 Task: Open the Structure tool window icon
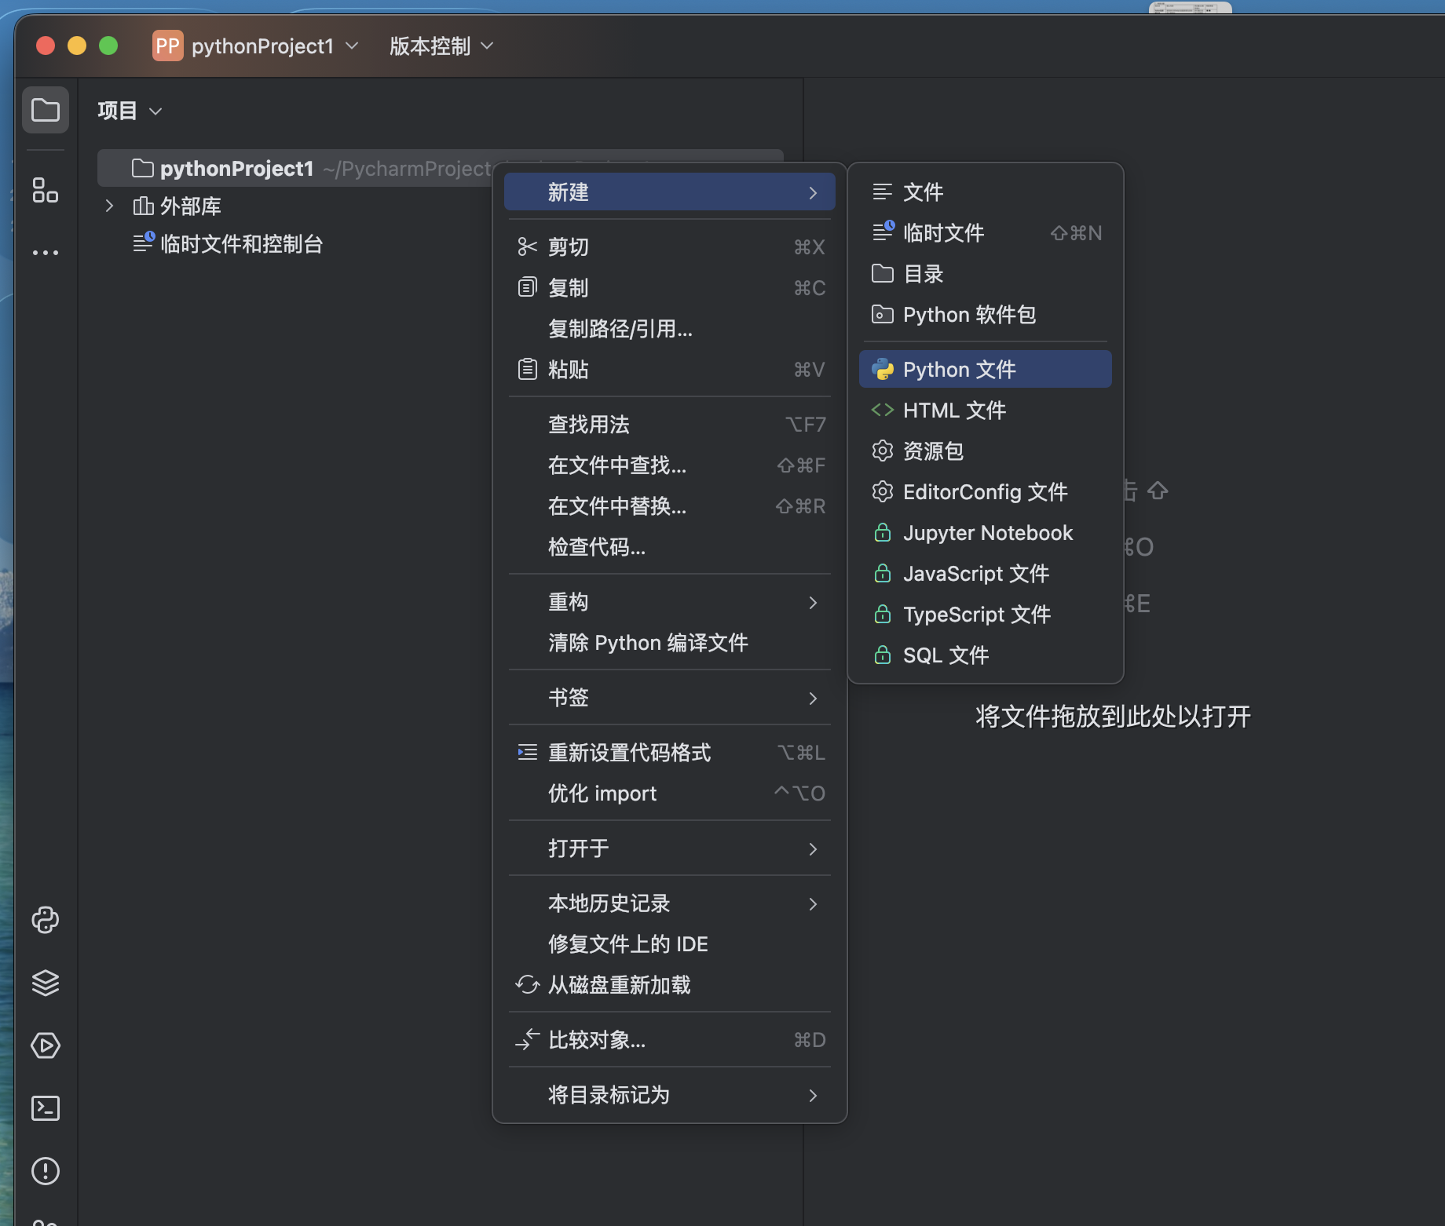point(46,190)
